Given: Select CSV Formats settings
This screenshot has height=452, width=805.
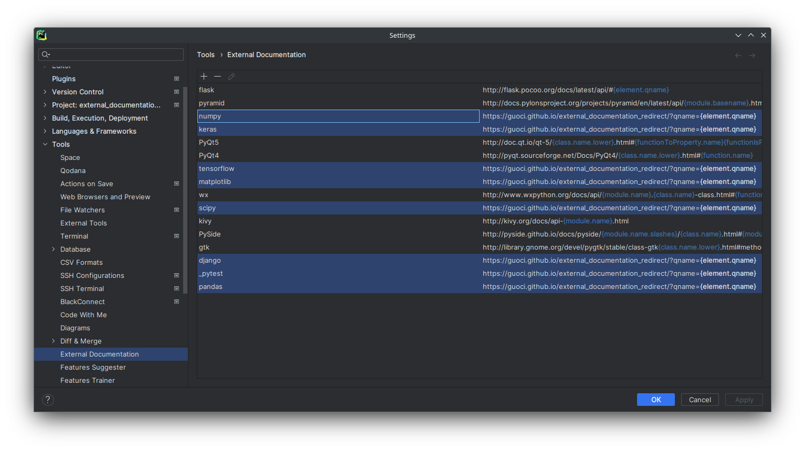Looking at the screenshot, I should tap(81, 262).
